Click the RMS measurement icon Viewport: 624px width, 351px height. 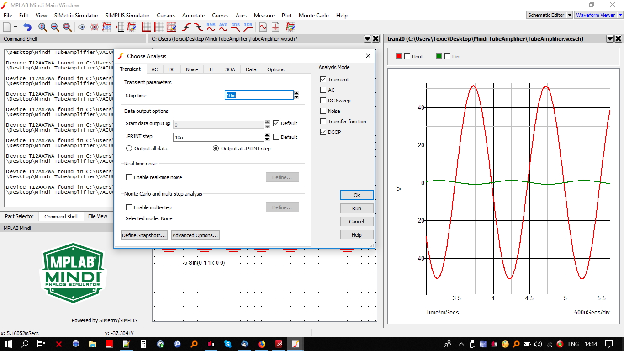(x=211, y=27)
